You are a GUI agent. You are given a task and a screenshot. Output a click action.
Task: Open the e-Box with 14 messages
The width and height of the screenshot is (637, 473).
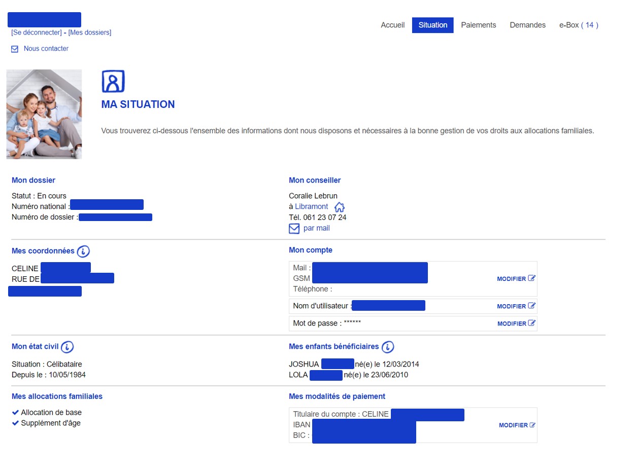coord(579,25)
